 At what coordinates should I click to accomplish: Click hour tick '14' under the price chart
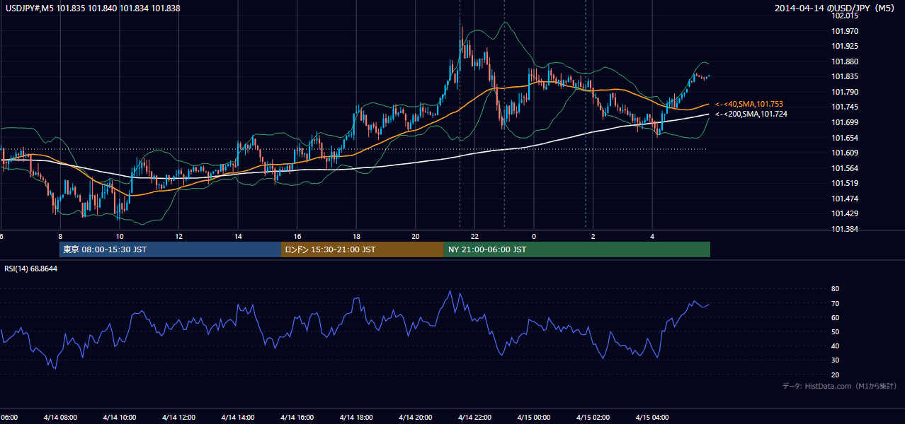[238, 236]
